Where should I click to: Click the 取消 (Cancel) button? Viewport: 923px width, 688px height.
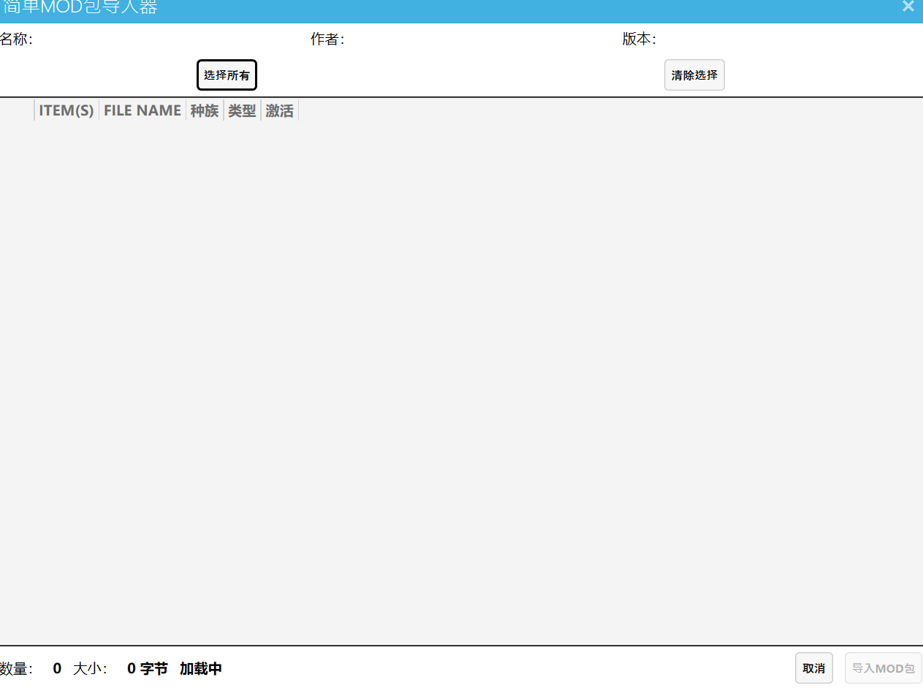813,668
